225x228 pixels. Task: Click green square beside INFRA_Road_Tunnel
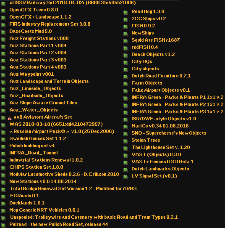[x=3, y=154]
